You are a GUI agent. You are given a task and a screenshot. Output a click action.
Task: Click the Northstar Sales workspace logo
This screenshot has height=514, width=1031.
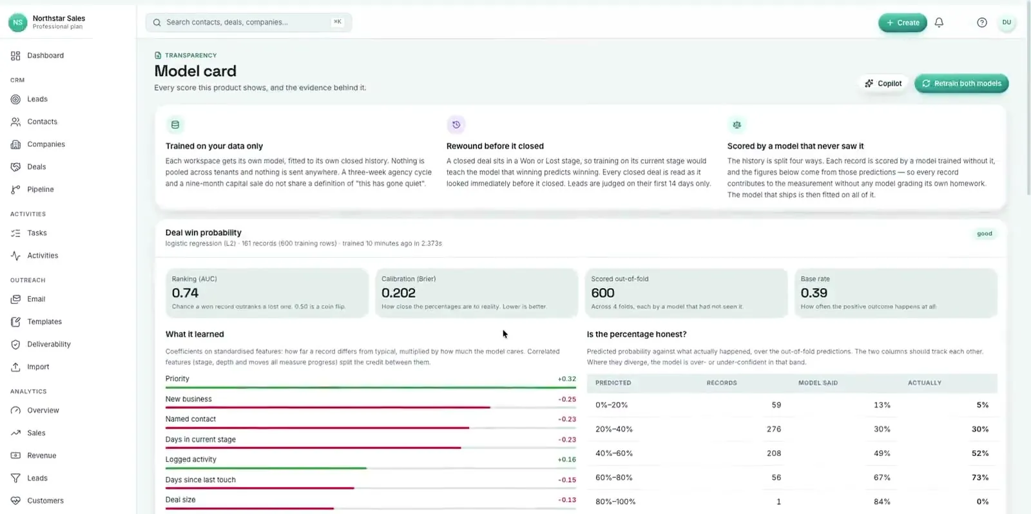[x=17, y=23]
